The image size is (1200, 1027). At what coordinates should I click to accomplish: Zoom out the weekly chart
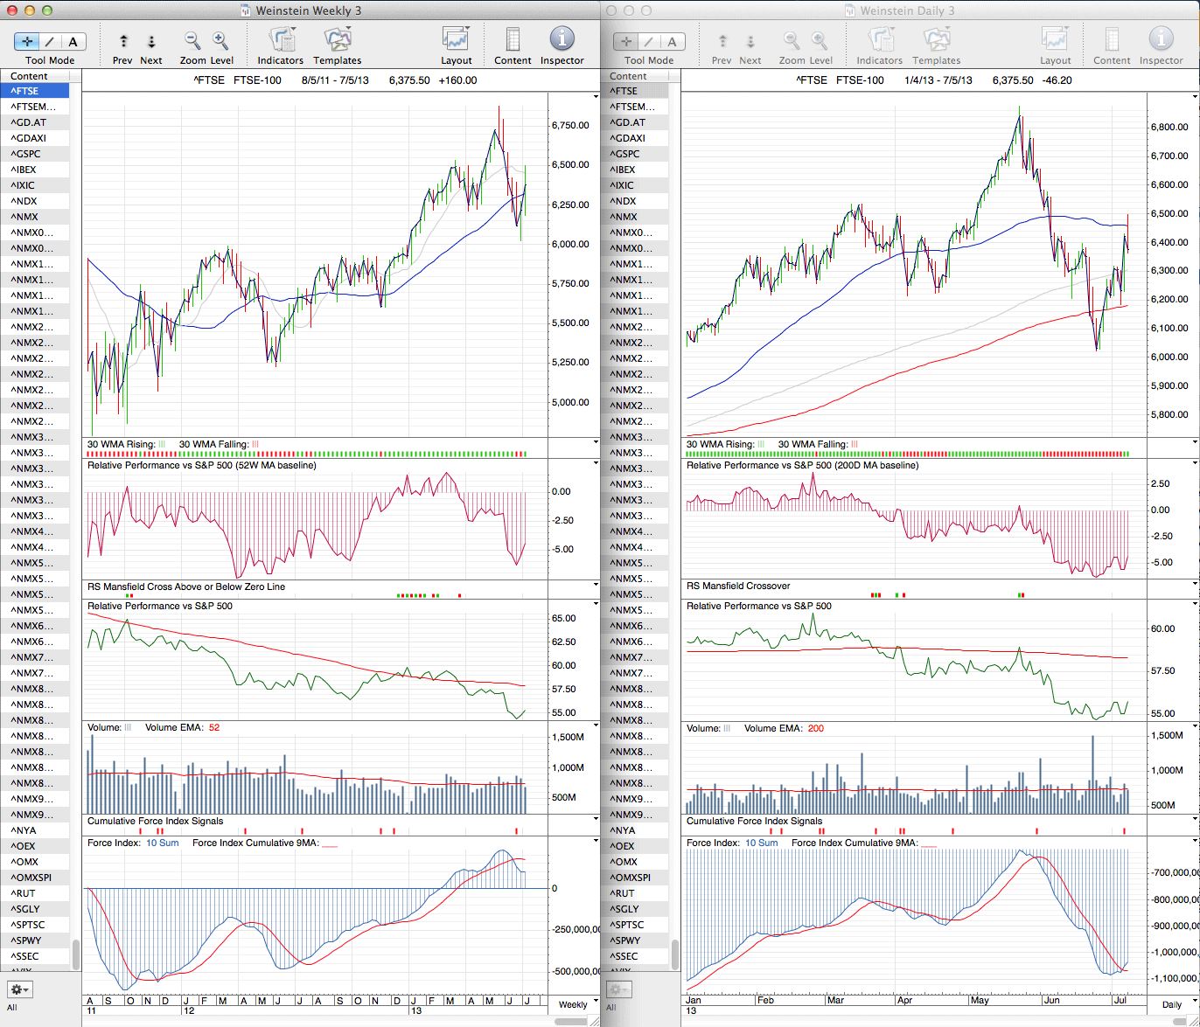coord(192,40)
